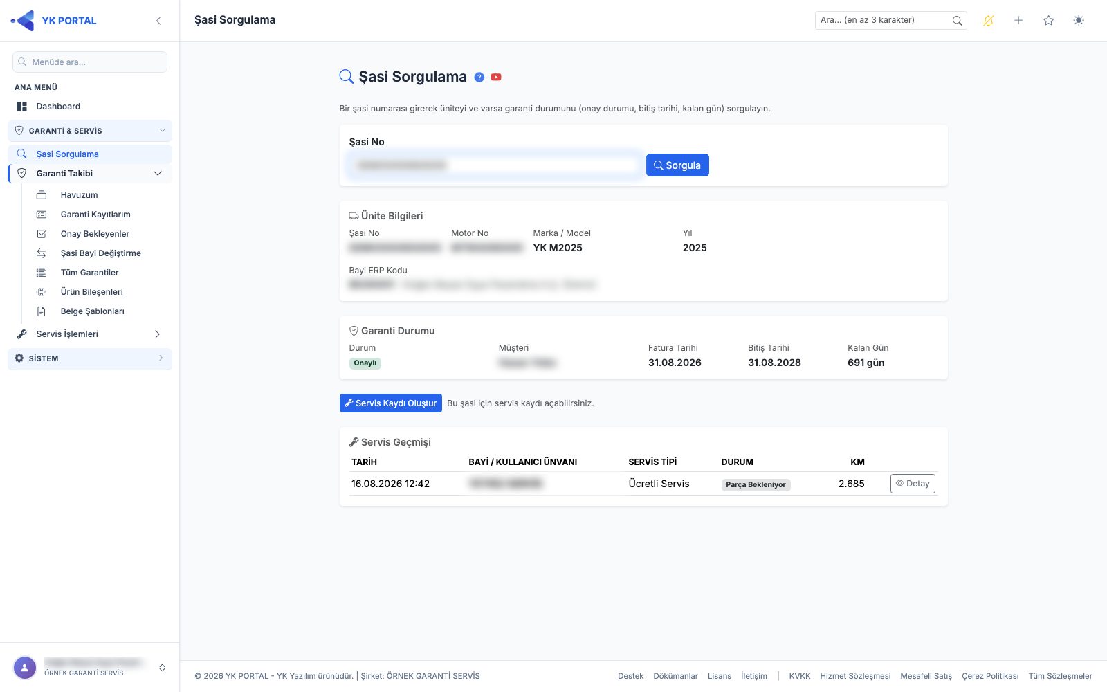Screen dimensions: 1107x692
Task: Click the notifications bell icon
Action: (x=989, y=21)
